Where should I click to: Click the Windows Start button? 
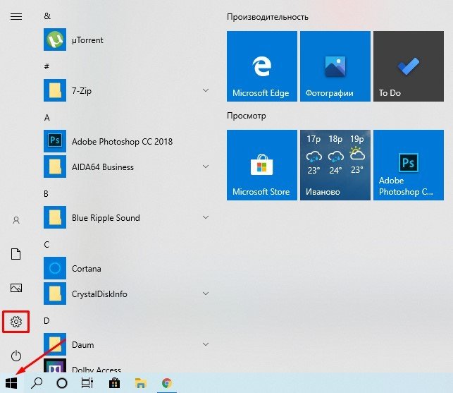pos(11,383)
